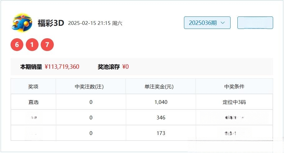Click the 奖池滚存 label

pyautogui.click(x=109, y=67)
